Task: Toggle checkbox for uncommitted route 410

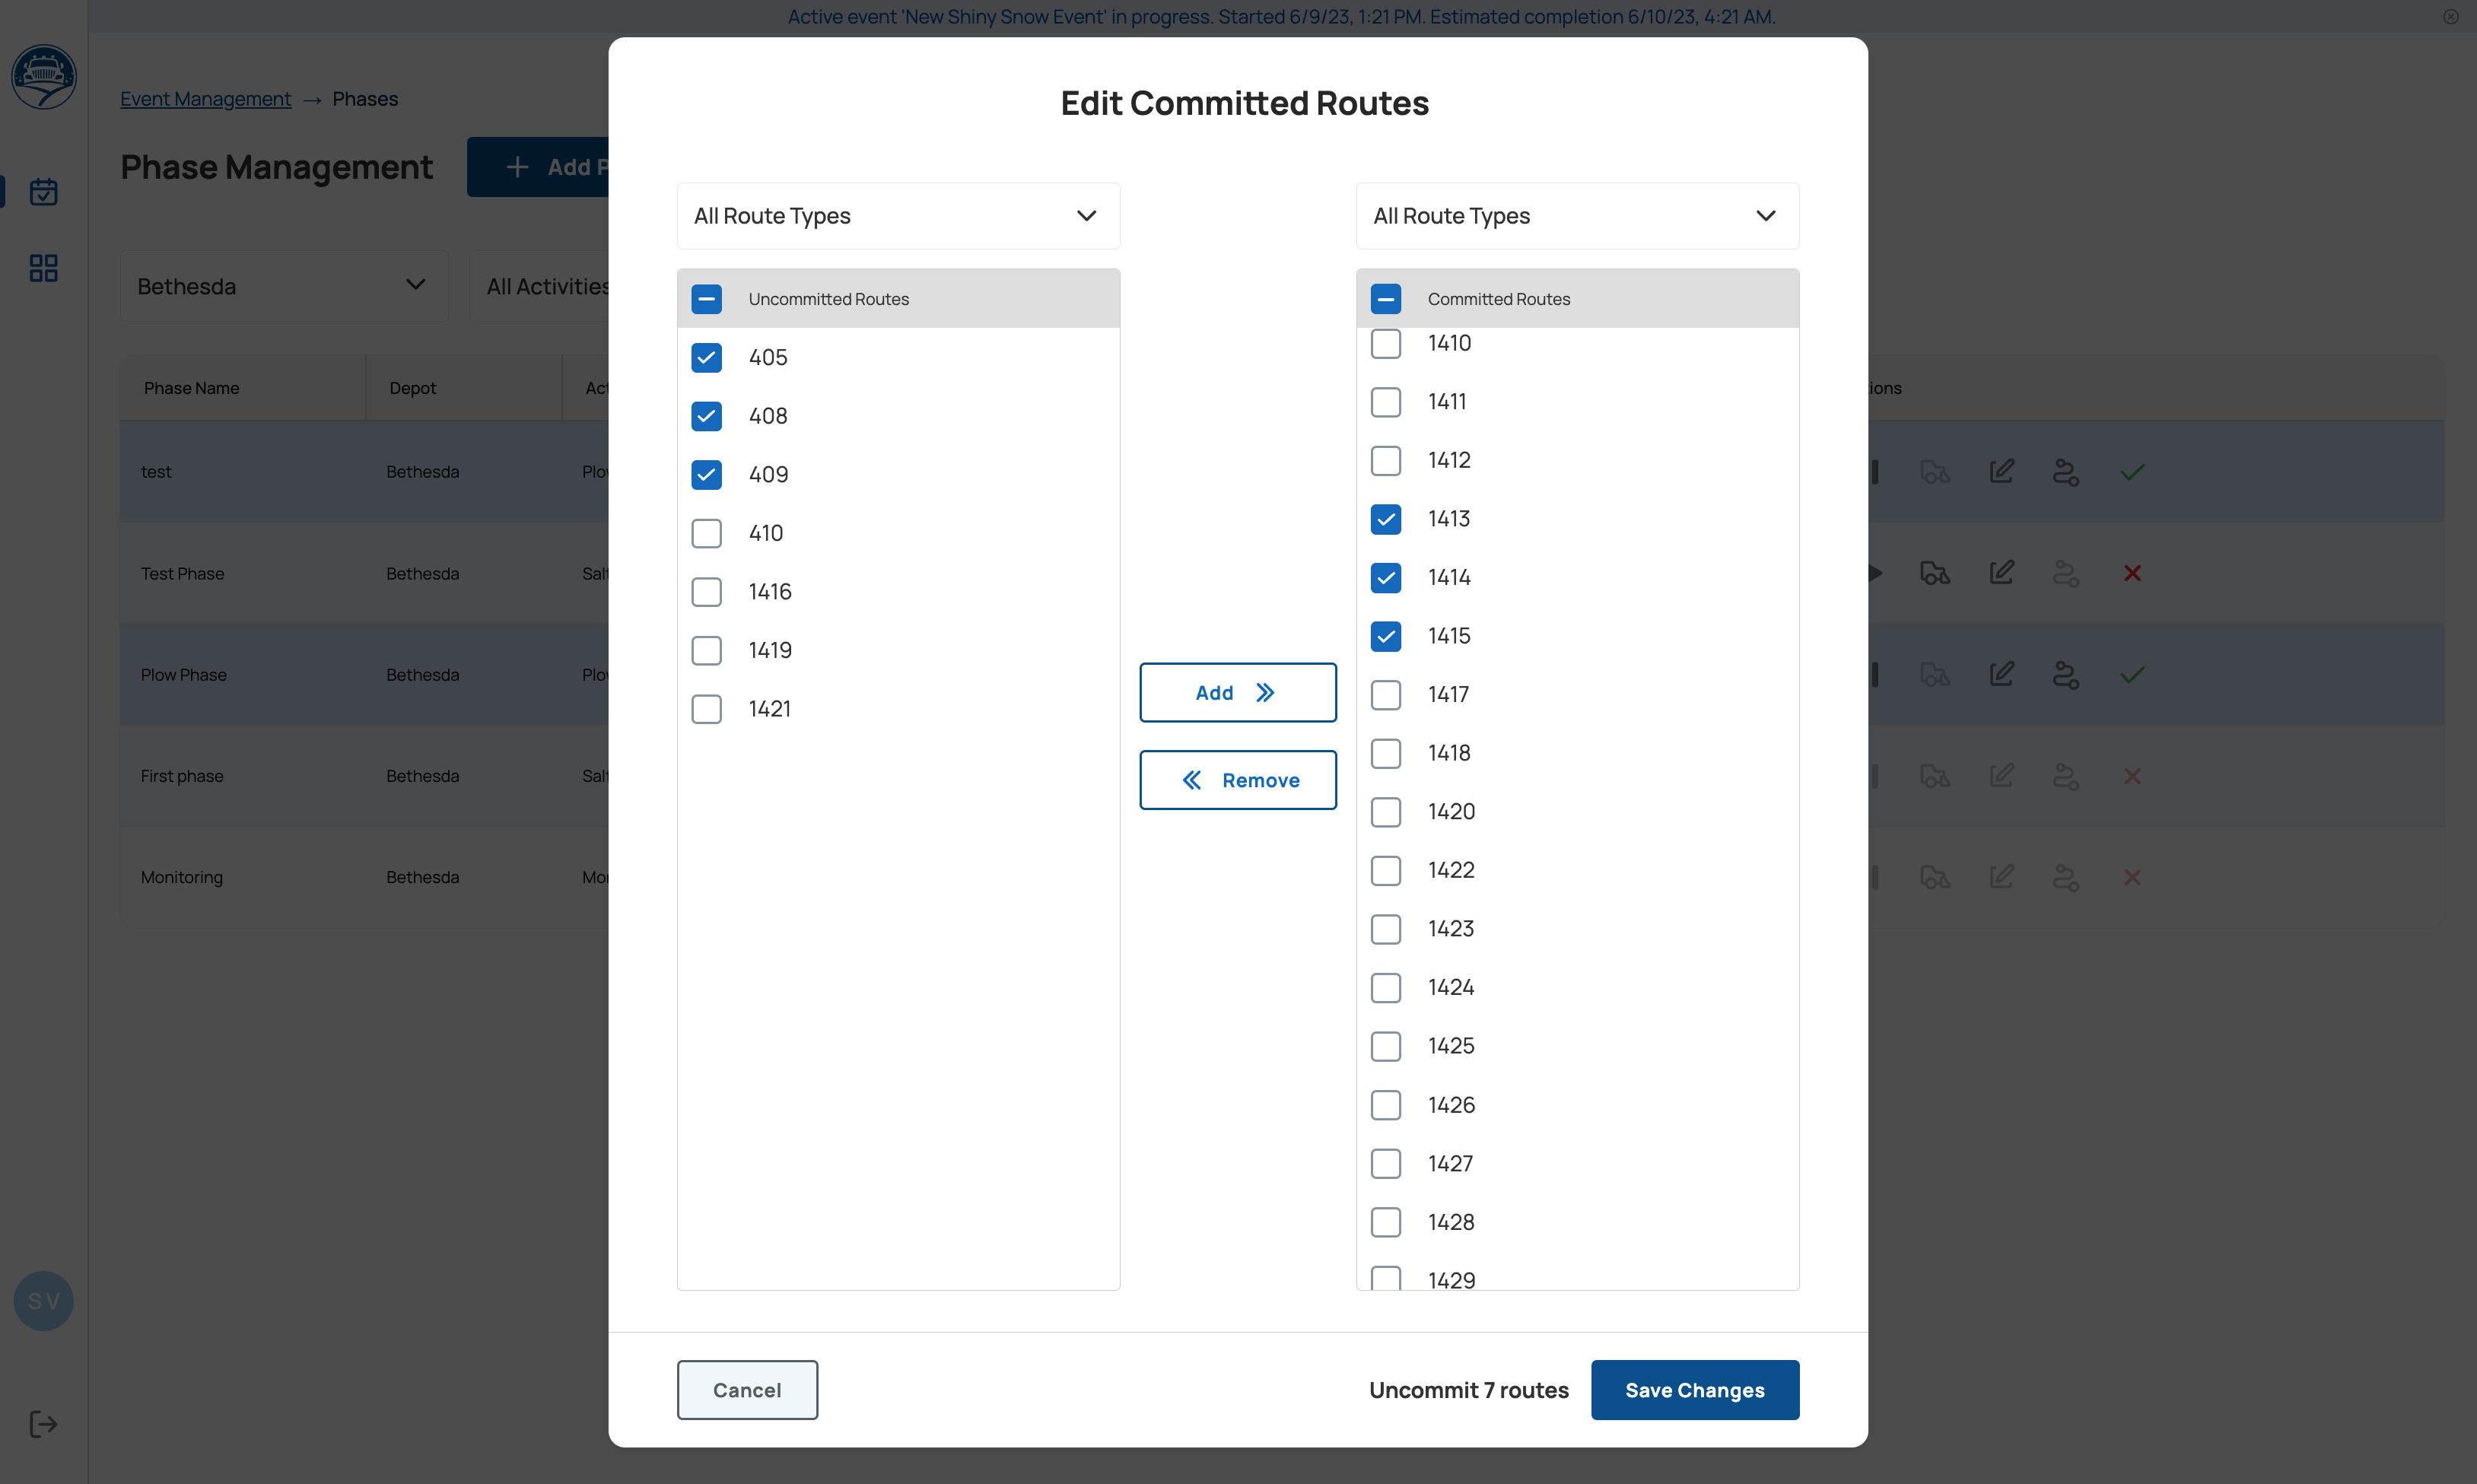Action: click(x=705, y=532)
